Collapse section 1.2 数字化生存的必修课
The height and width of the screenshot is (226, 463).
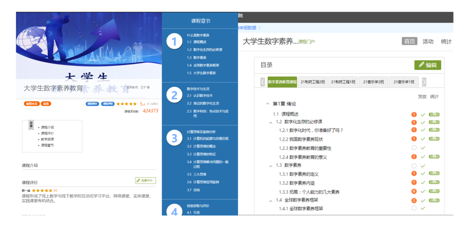(271, 122)
